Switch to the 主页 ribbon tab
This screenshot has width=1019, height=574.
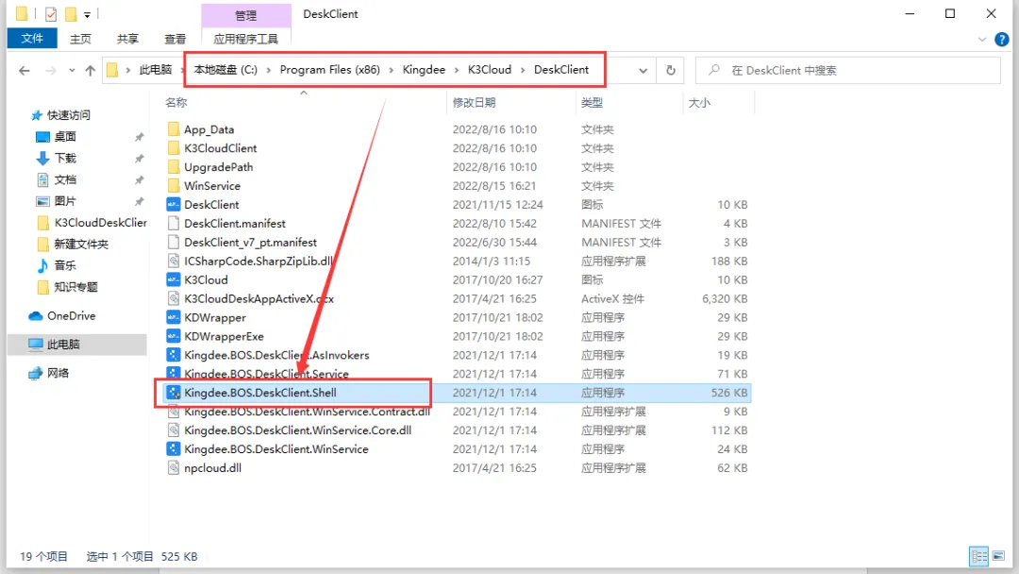80,39
